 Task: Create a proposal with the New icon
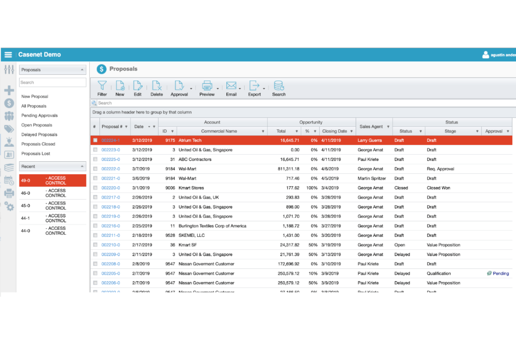tap(120, 86)
